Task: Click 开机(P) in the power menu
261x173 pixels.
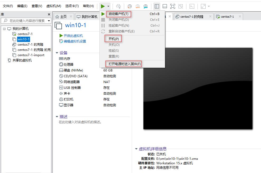Action: tap(113, 39)
